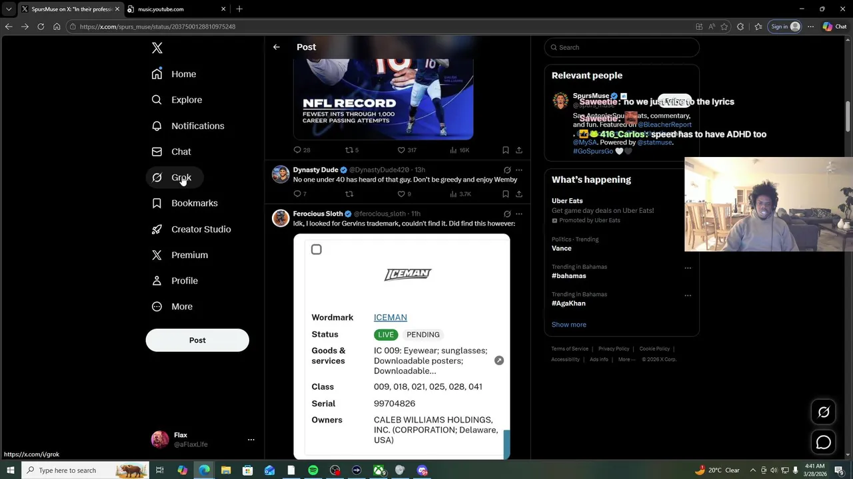The width and height of the screenshot is (853, 479).
Task: Close the SpursMuse on X tab
Action: tap(117, 9)
